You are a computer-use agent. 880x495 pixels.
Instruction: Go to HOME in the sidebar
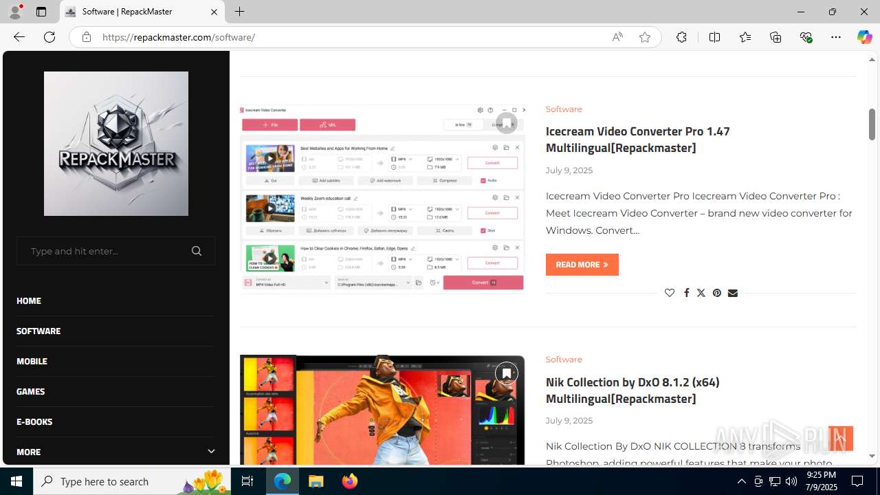click(29, 300)
